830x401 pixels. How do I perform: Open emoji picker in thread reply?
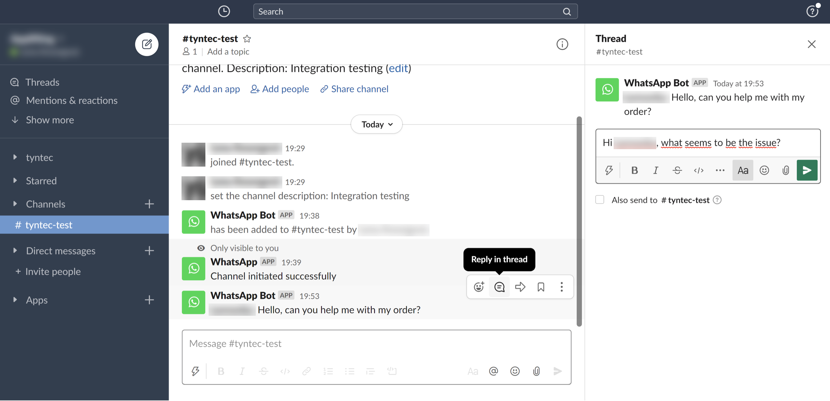pos(764,170)
